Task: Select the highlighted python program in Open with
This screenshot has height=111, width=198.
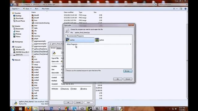Action: pyautogui.click(x=80, y=40)
